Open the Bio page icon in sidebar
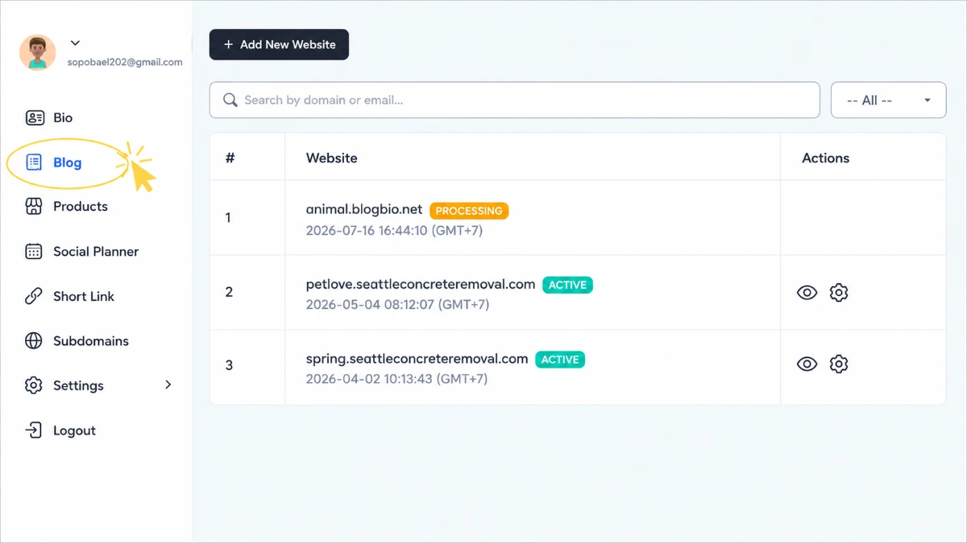This screenshot has height=543, width=967. pyautogui.click(x=34, y=117)
